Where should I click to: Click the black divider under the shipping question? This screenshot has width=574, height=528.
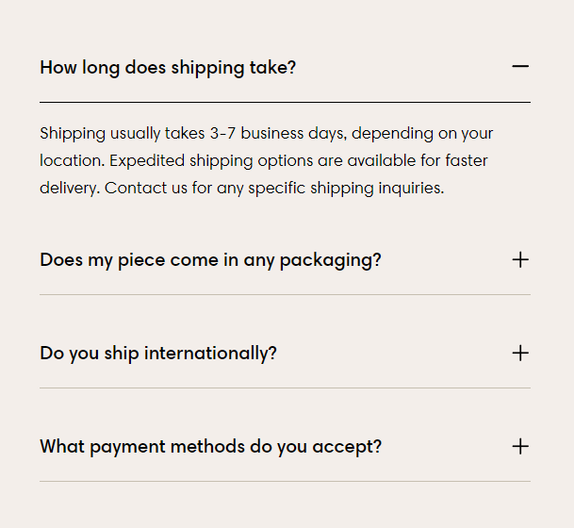[285, 101]
